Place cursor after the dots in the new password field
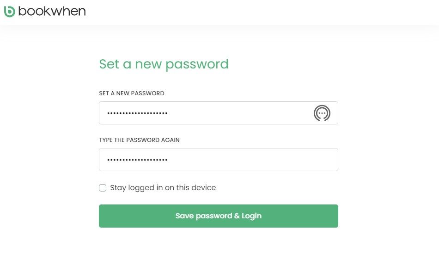Screen dimensions: 439x272 238,113
